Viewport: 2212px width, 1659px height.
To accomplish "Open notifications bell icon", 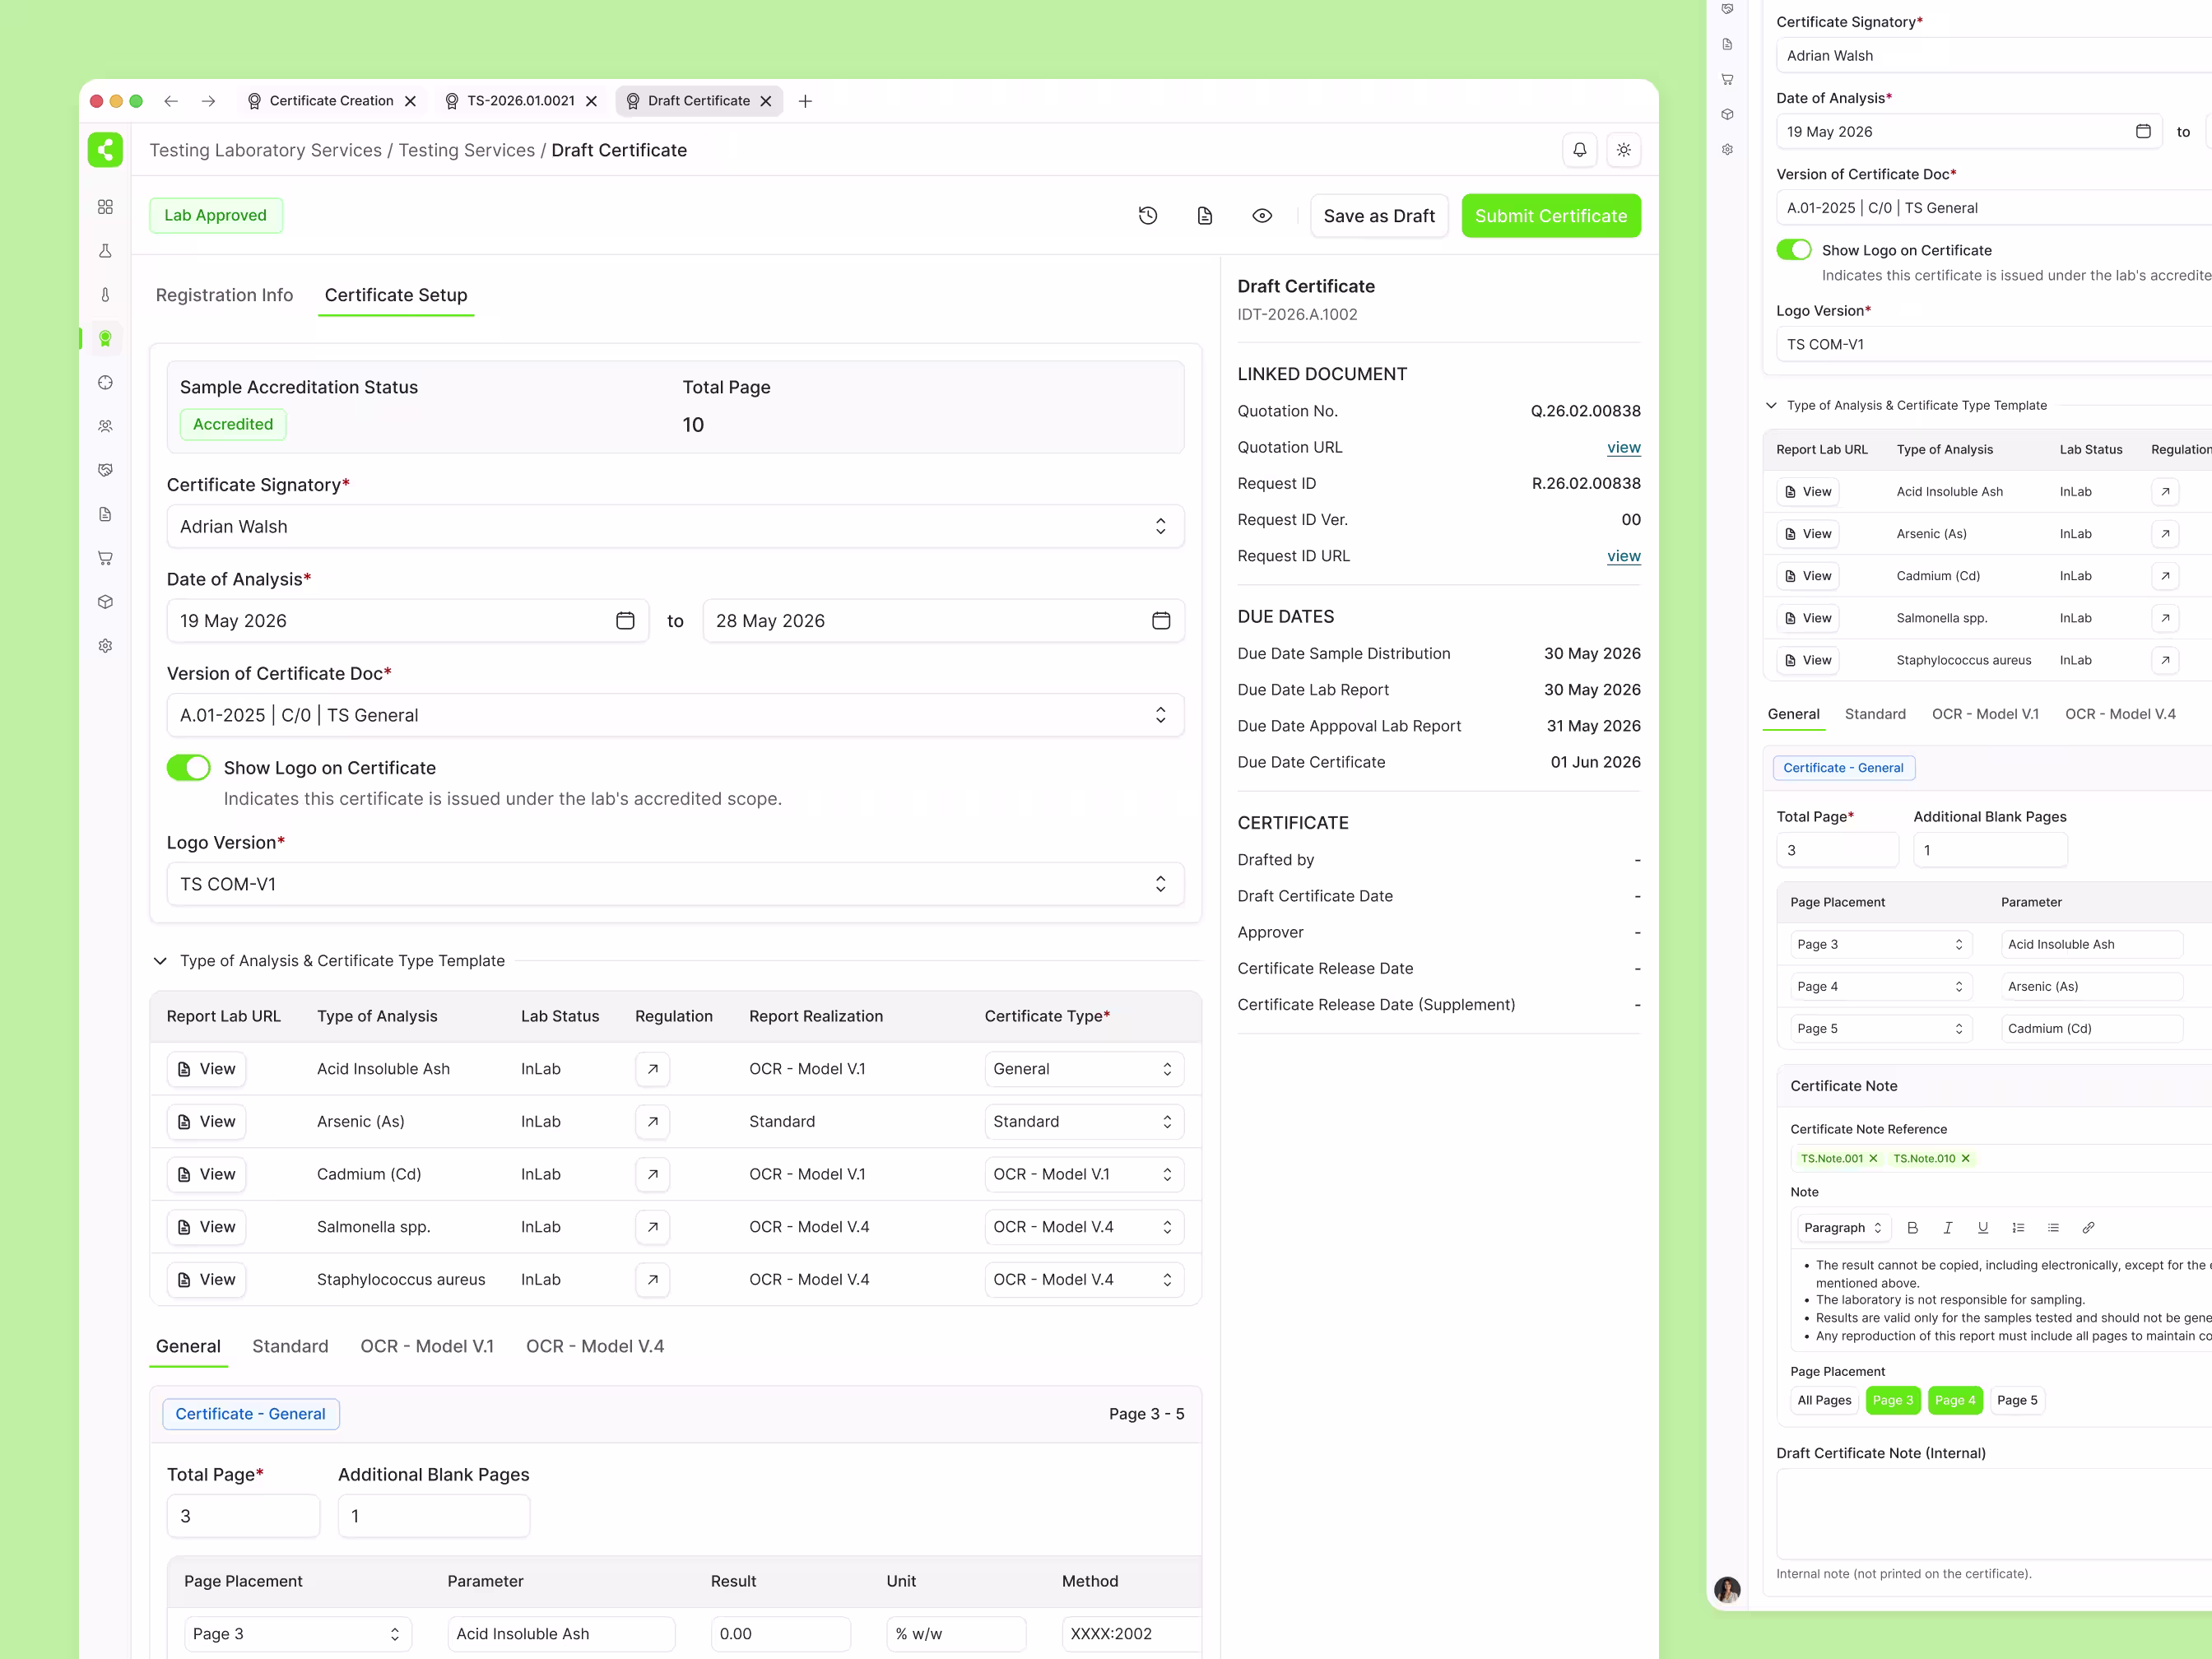I will pyautogui.click(x=1580, y=150).
